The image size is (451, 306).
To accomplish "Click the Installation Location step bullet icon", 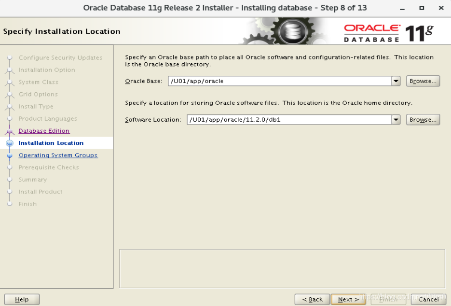I will pos(10,143).
